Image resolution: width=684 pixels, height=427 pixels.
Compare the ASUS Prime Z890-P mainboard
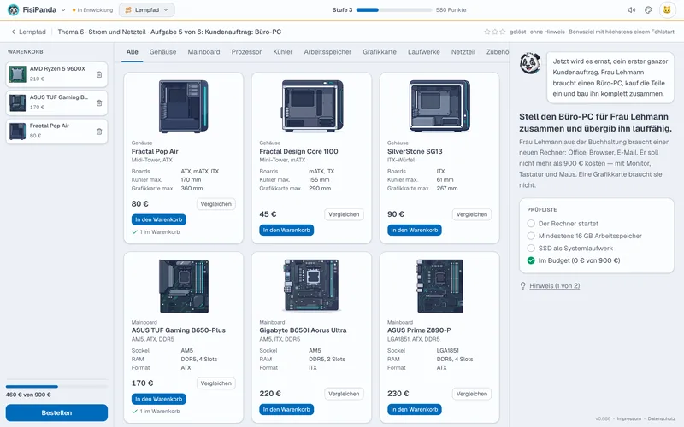point(472,394)
